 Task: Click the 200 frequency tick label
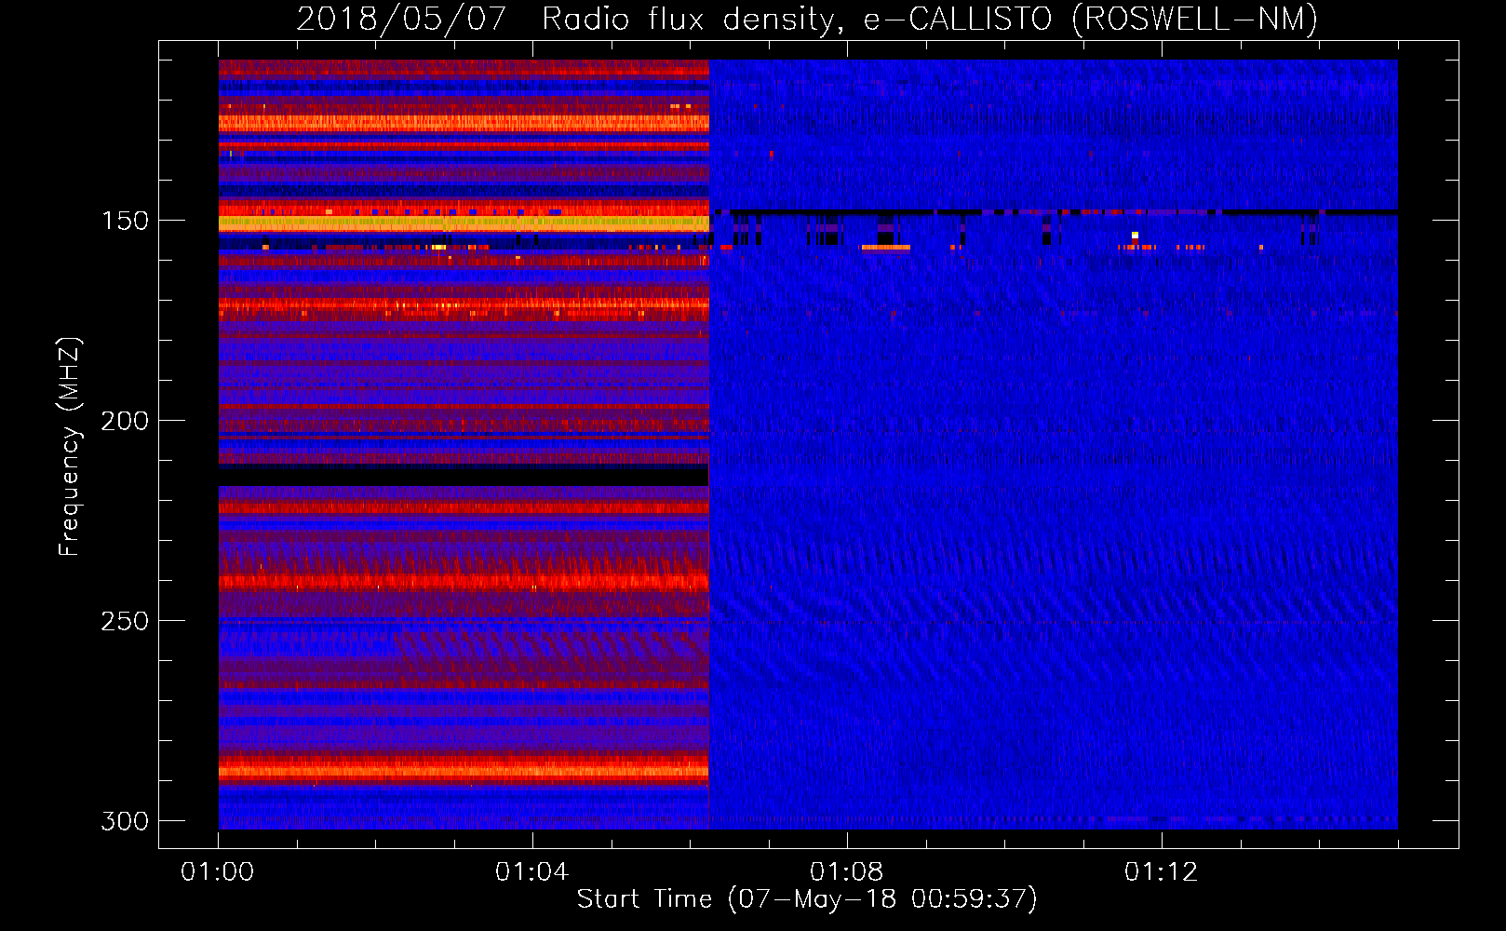click(124, 421)
